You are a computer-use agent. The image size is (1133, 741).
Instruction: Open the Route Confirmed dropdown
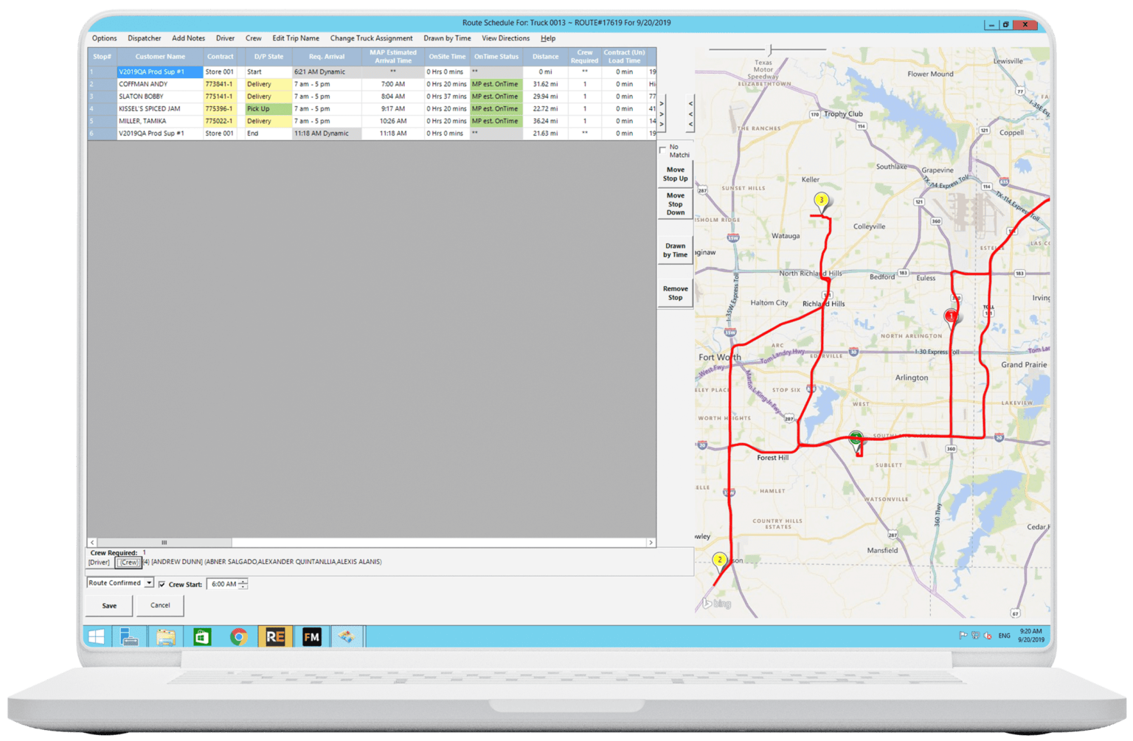(x=148, y=582)
